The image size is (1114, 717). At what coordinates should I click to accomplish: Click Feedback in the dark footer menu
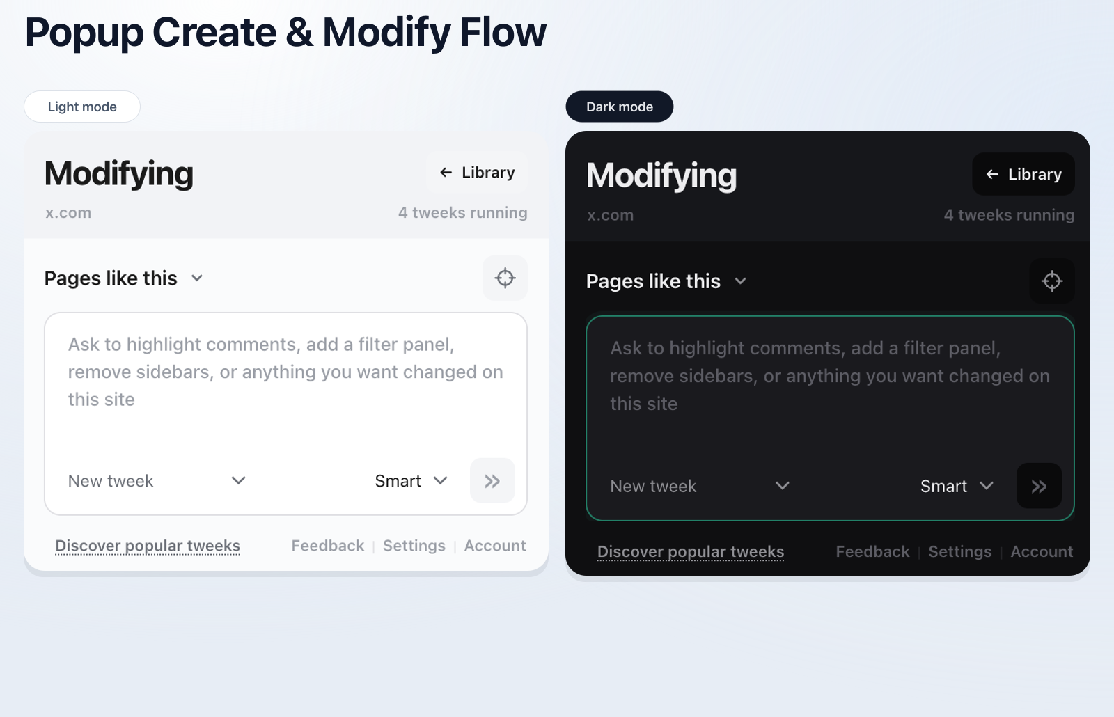click(x=872, y=551)
